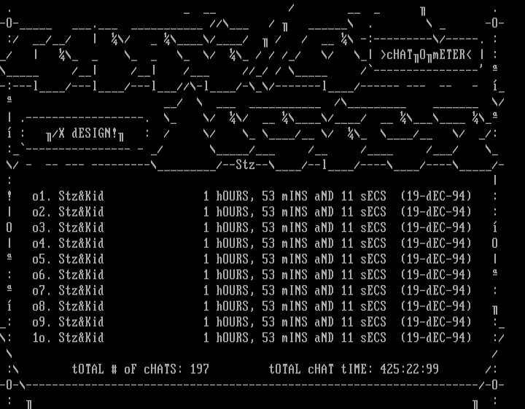
Task: Select entry o1. Stz&Kid
Action: point(68,196)
